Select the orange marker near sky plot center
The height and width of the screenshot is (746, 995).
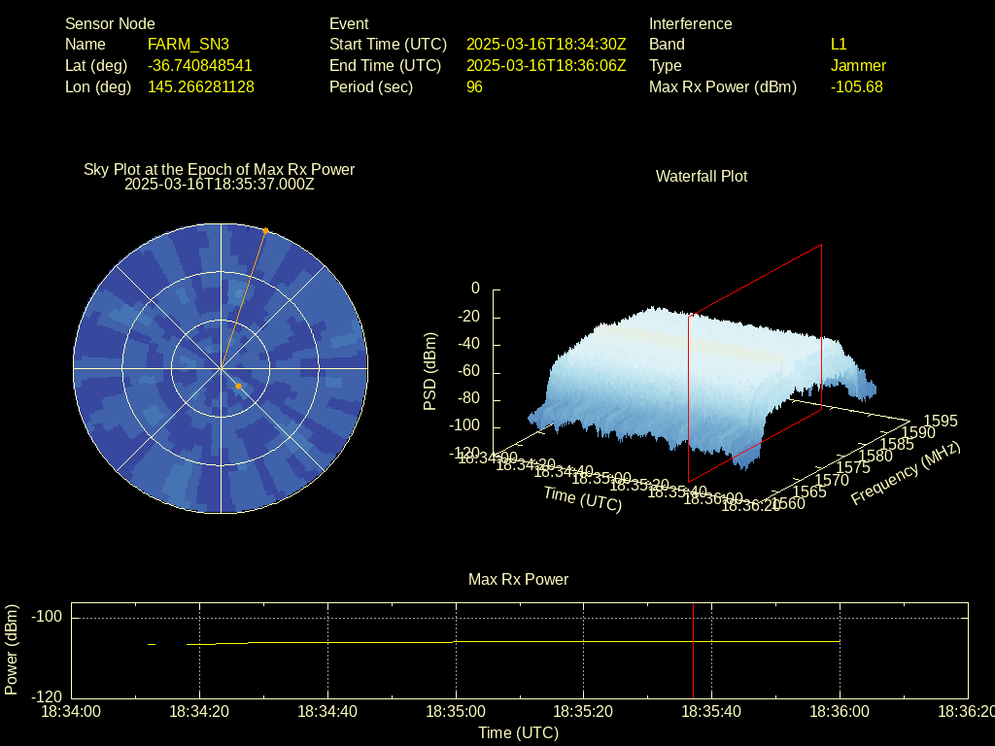[238, 386]
